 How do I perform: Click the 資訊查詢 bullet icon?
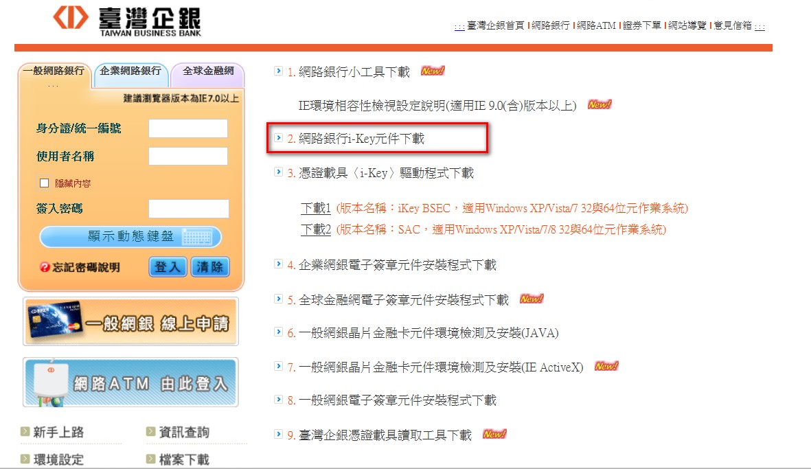[x=151, y=432]
